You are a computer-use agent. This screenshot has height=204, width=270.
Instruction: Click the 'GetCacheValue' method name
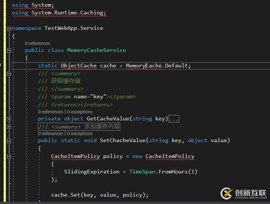pos(108,119)
